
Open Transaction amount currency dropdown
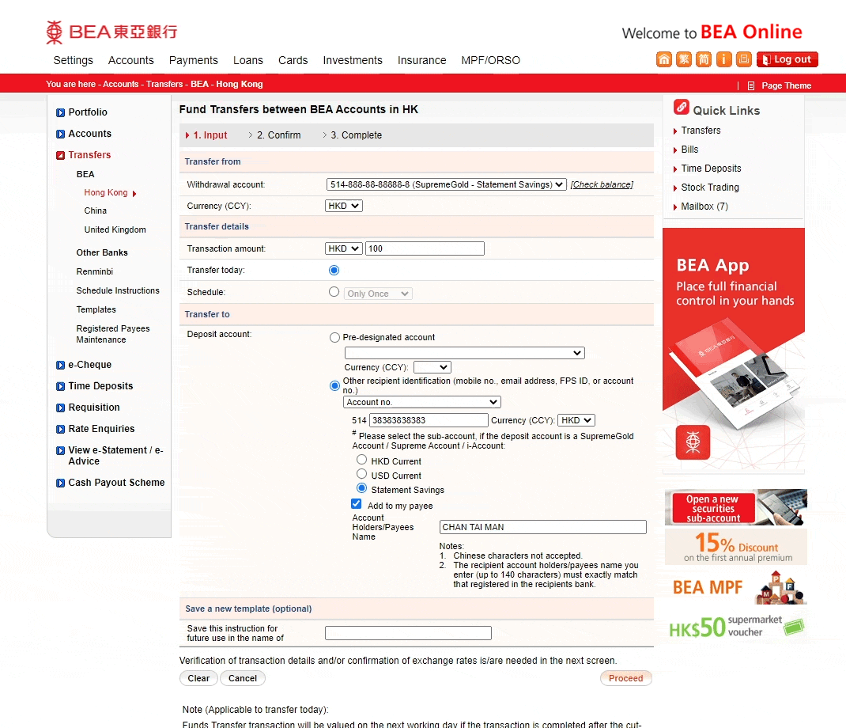coord(344,248)
